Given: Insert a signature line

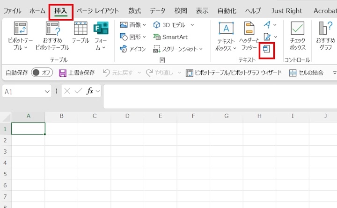Looking at the screenshot, I should (267, 37).
